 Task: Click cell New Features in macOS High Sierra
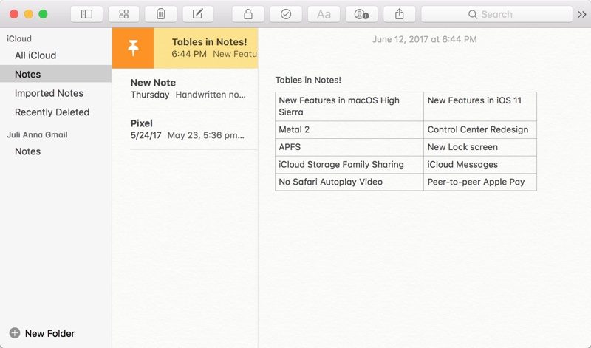click(349, 106)
